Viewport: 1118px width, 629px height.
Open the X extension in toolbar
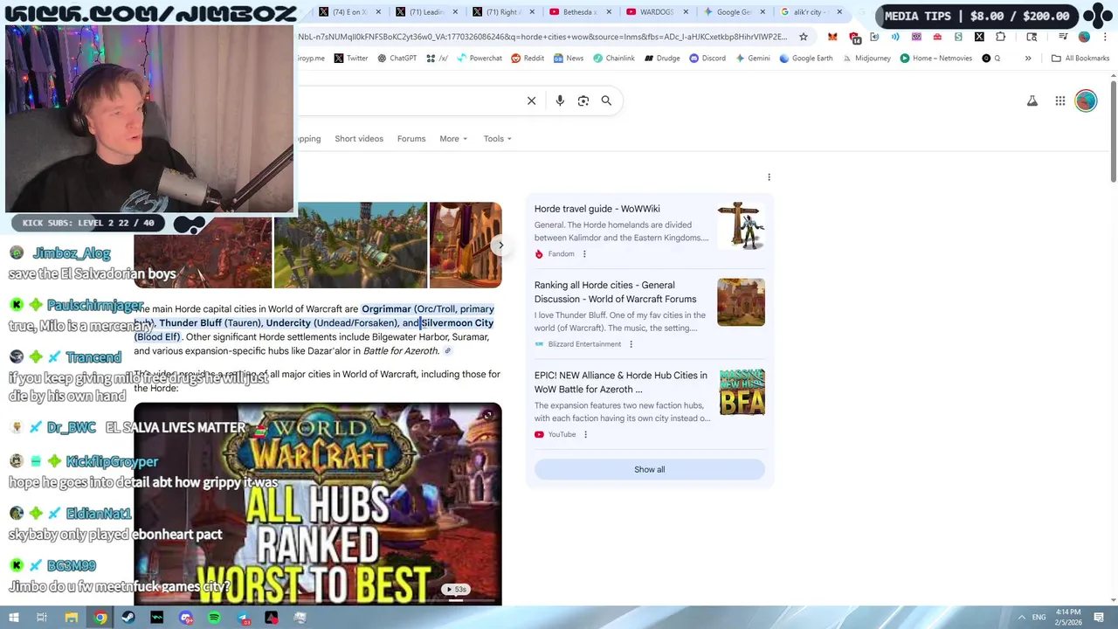coord(979,37)
